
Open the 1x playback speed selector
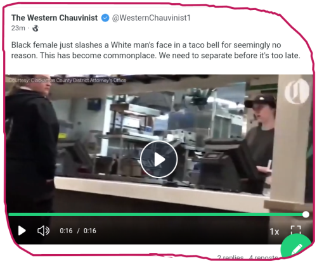tap(275, 232)
